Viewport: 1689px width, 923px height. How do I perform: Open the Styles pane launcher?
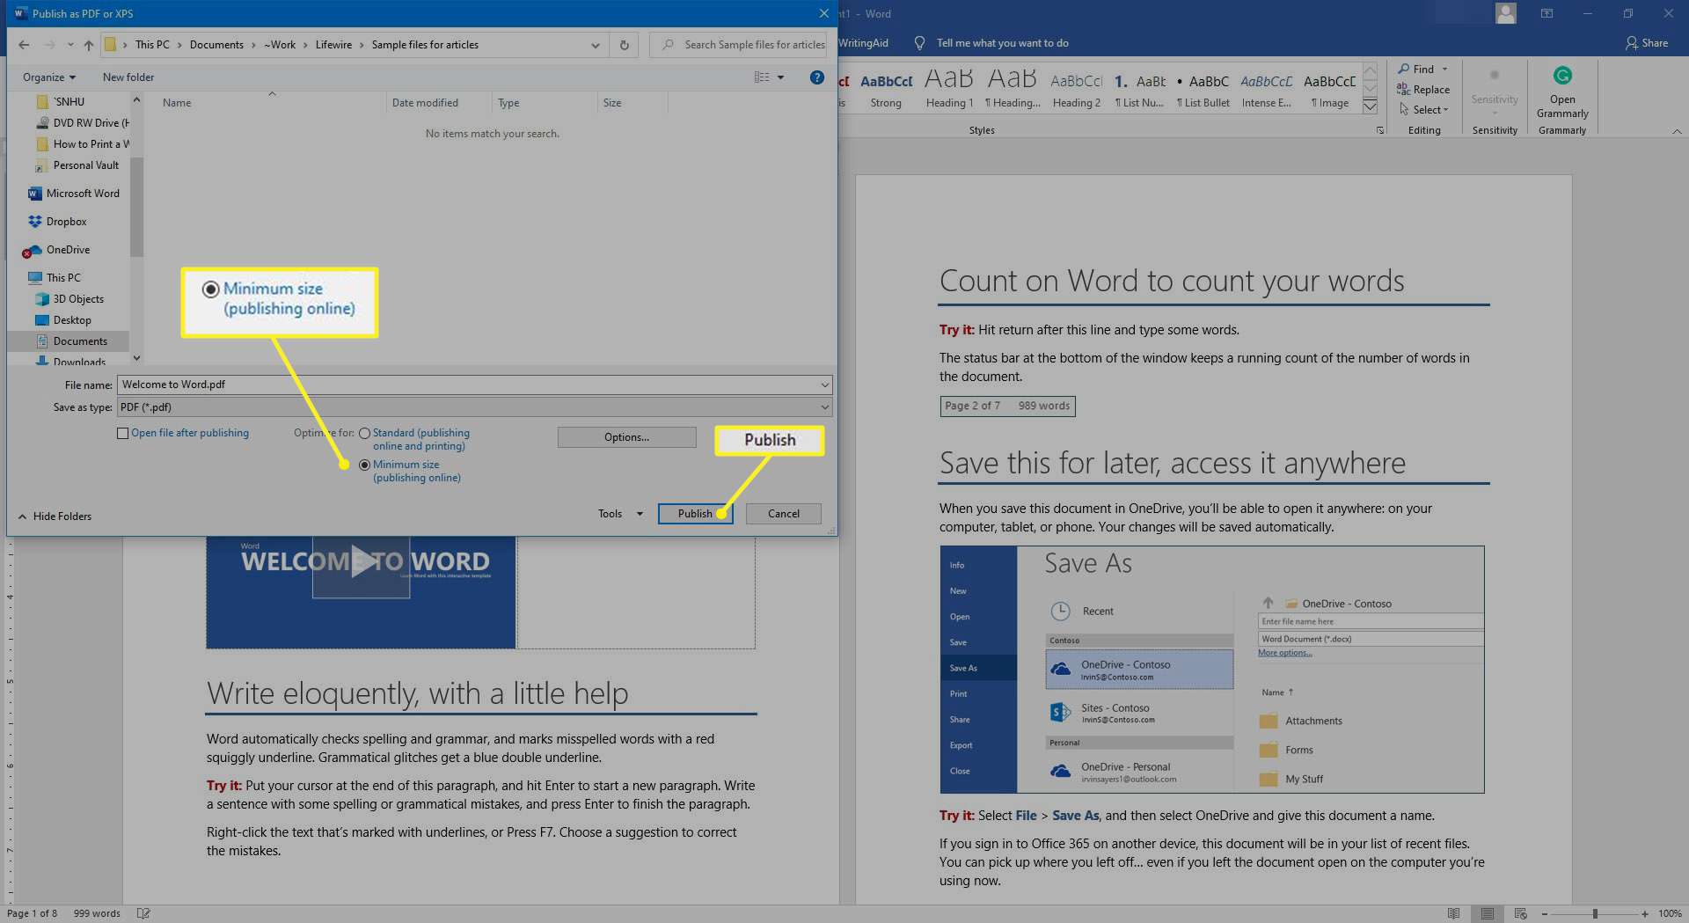(1379, 130)
